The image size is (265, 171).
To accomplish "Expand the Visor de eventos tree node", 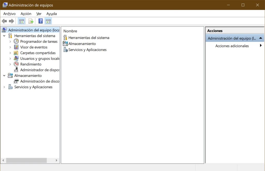I will pos(10,47).
